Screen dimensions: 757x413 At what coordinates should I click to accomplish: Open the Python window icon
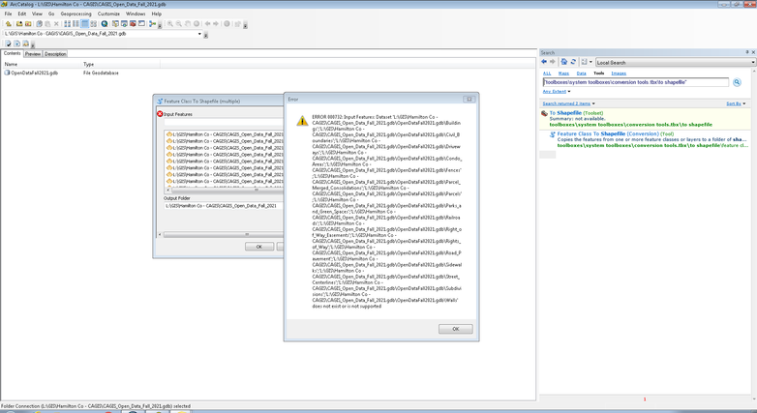(141, 23)
